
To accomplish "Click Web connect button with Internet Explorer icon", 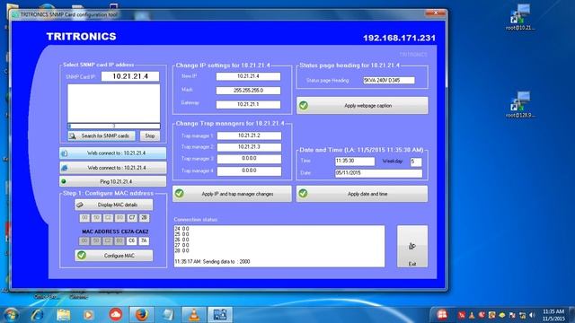I will (x=113, y=168).
